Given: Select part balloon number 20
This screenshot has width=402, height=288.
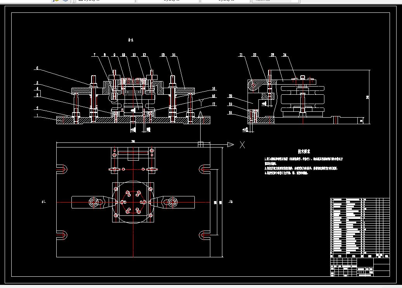Looking at the screenshot, I should (230, 96).
